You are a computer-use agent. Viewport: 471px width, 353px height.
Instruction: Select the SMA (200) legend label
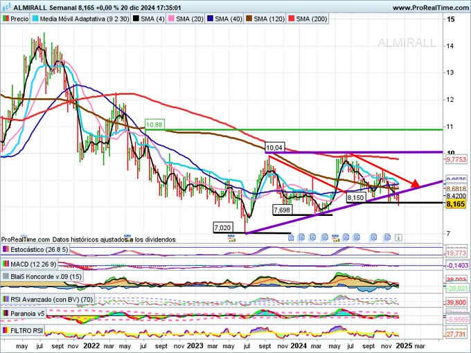point(312,19)
